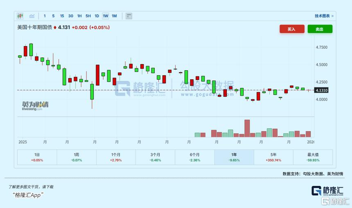
Task: Switch to the 5年 range tab
Action: coord(273,157)
